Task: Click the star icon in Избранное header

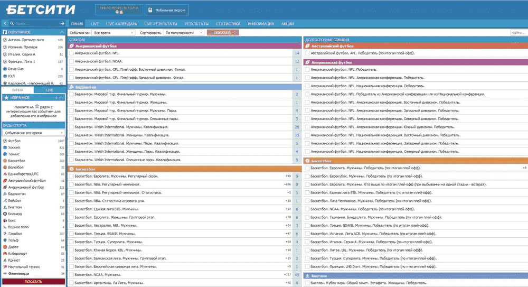Action: [x=6, y=97]
